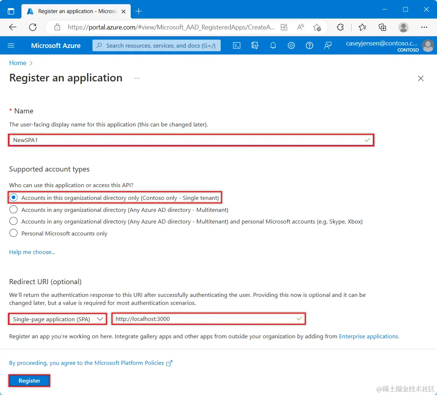Open the Help me choose link
Image resolution: width=437 pixels, height=395 pixels.
32,252
